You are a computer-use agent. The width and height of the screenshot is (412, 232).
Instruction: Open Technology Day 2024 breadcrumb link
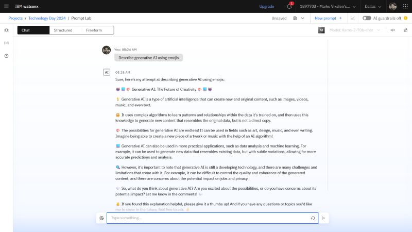pos(47,18)
